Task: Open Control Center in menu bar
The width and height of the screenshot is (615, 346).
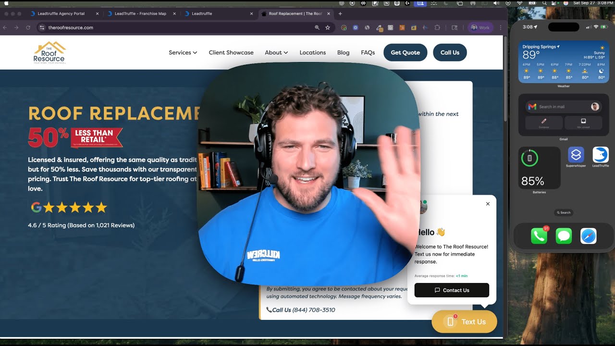Action: click(554, 3)
